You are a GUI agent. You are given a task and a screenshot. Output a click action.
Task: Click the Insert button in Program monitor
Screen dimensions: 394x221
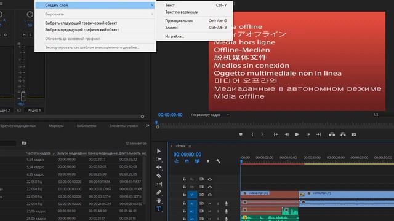(332, 134)
